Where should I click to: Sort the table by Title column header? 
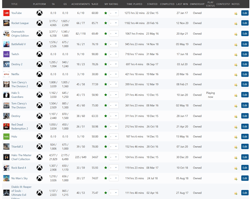pos(15,4)
